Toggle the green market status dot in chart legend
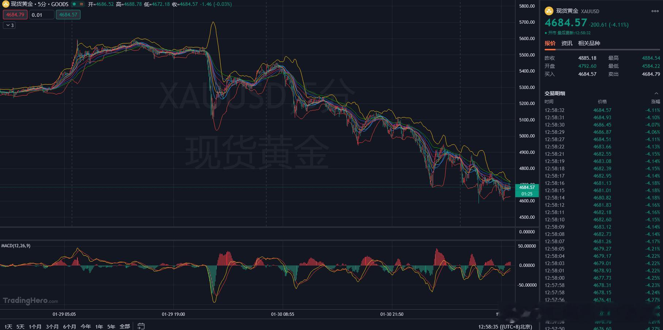Screen dimensions: 663x330 point(73,4)
